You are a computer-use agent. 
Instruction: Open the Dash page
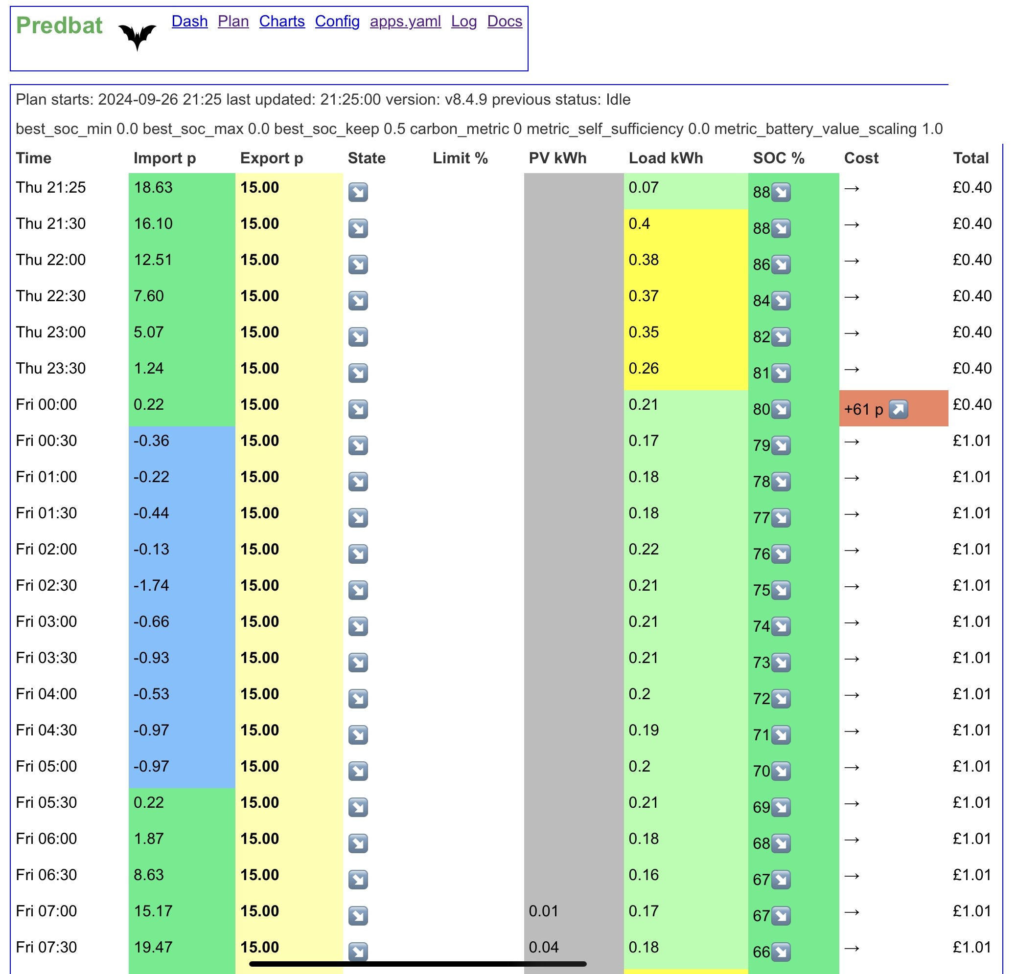189,21
